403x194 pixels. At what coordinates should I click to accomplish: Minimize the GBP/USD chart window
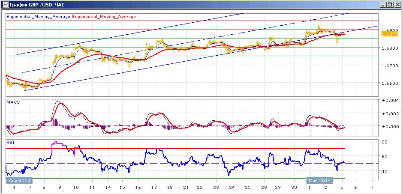(x=383, y=5)
